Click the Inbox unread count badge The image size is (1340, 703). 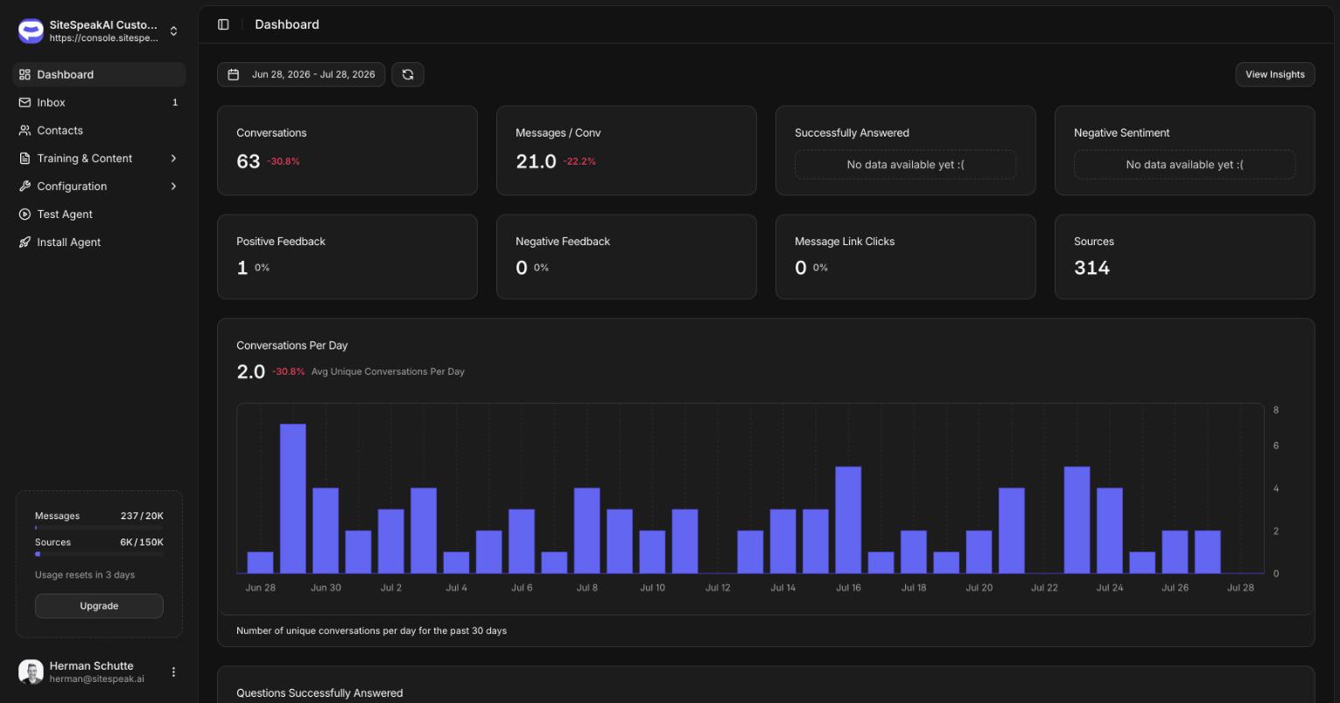click(175, 102)
